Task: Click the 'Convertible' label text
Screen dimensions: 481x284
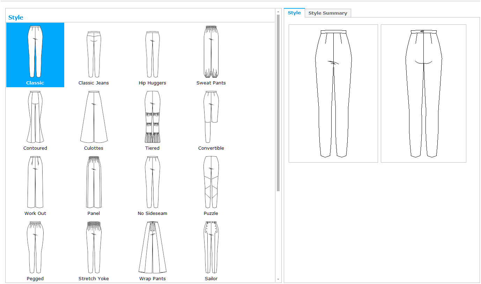Action: pos(211,148)
